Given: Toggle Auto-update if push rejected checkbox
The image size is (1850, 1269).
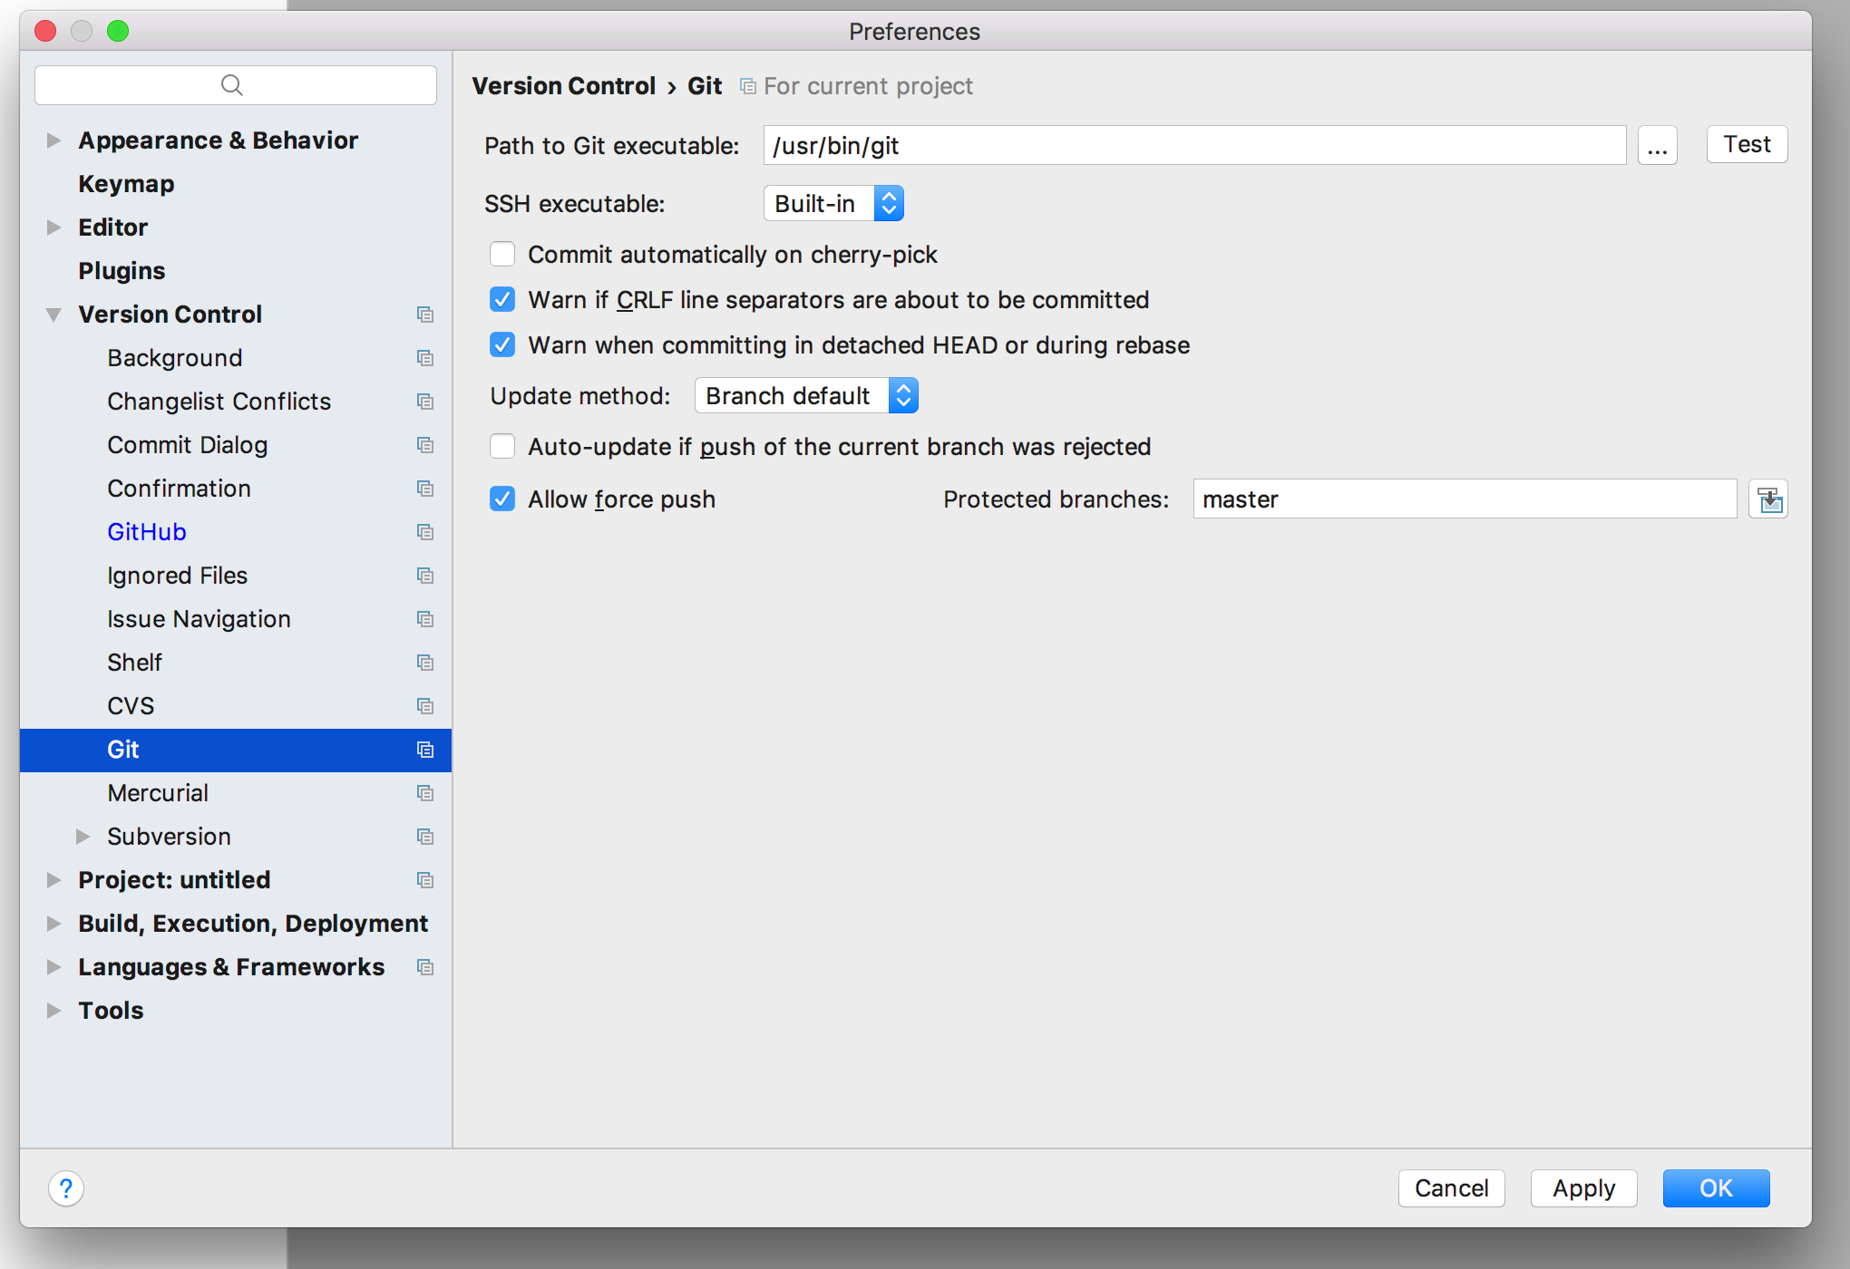Looking at the screenshot, I should pyautogui.click(x=502, y=447).
